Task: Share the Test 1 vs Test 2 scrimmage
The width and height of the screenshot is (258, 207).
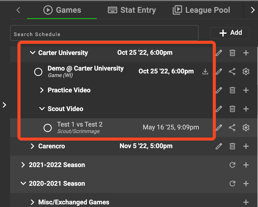Action: point(232,128)
